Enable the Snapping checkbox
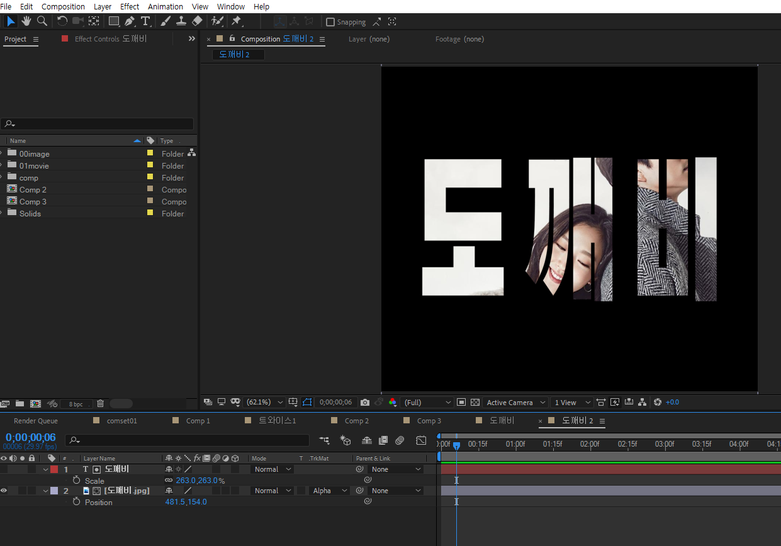781x546 pixels. [330, 22]
